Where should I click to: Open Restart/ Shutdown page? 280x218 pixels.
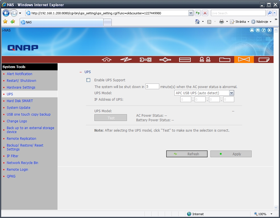pyautogui.click(x=21, y=81)
